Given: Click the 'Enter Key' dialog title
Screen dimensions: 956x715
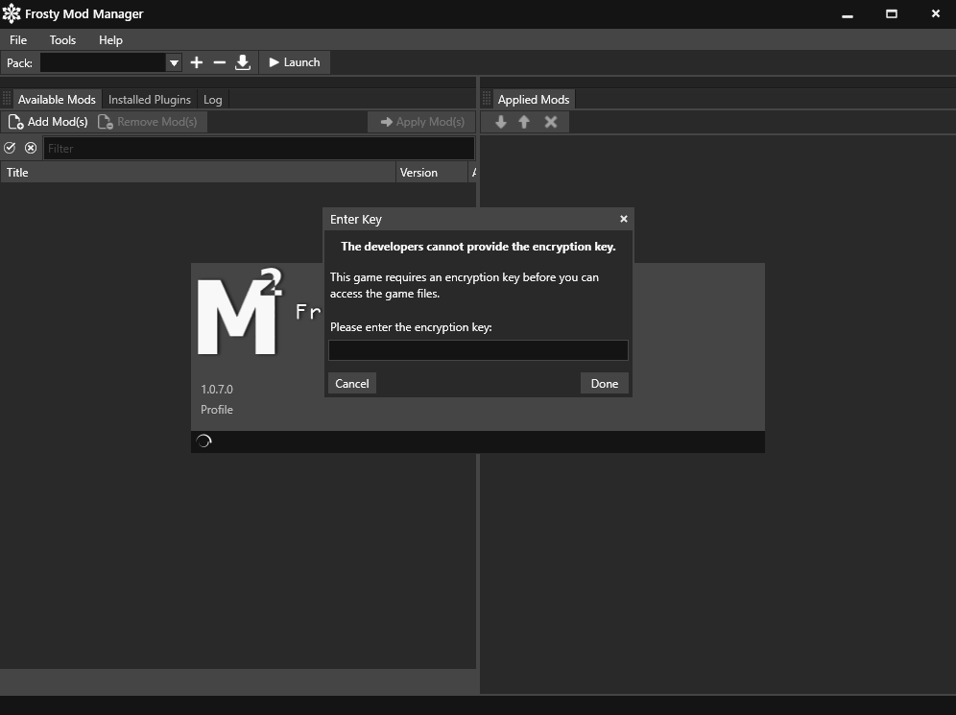Looking at the screenshot, I should pos(355,220).
